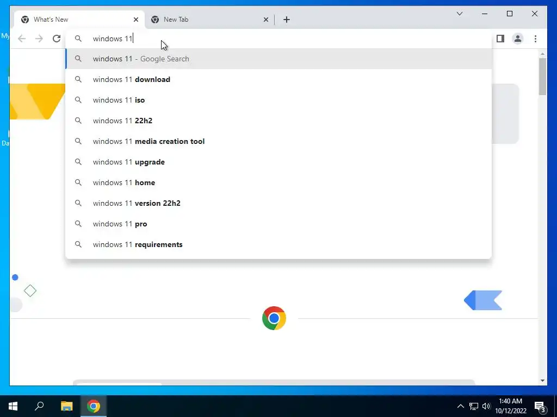The image size is (557, 417).
Task: Open the clock showing 1:40 AM
Action: click(x=511, y=406)
